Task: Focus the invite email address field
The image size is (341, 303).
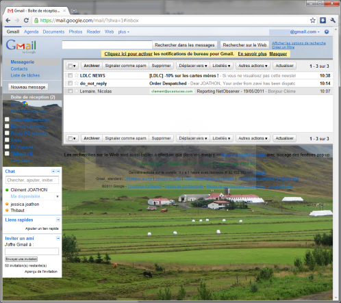Action: tap(31, 251)
